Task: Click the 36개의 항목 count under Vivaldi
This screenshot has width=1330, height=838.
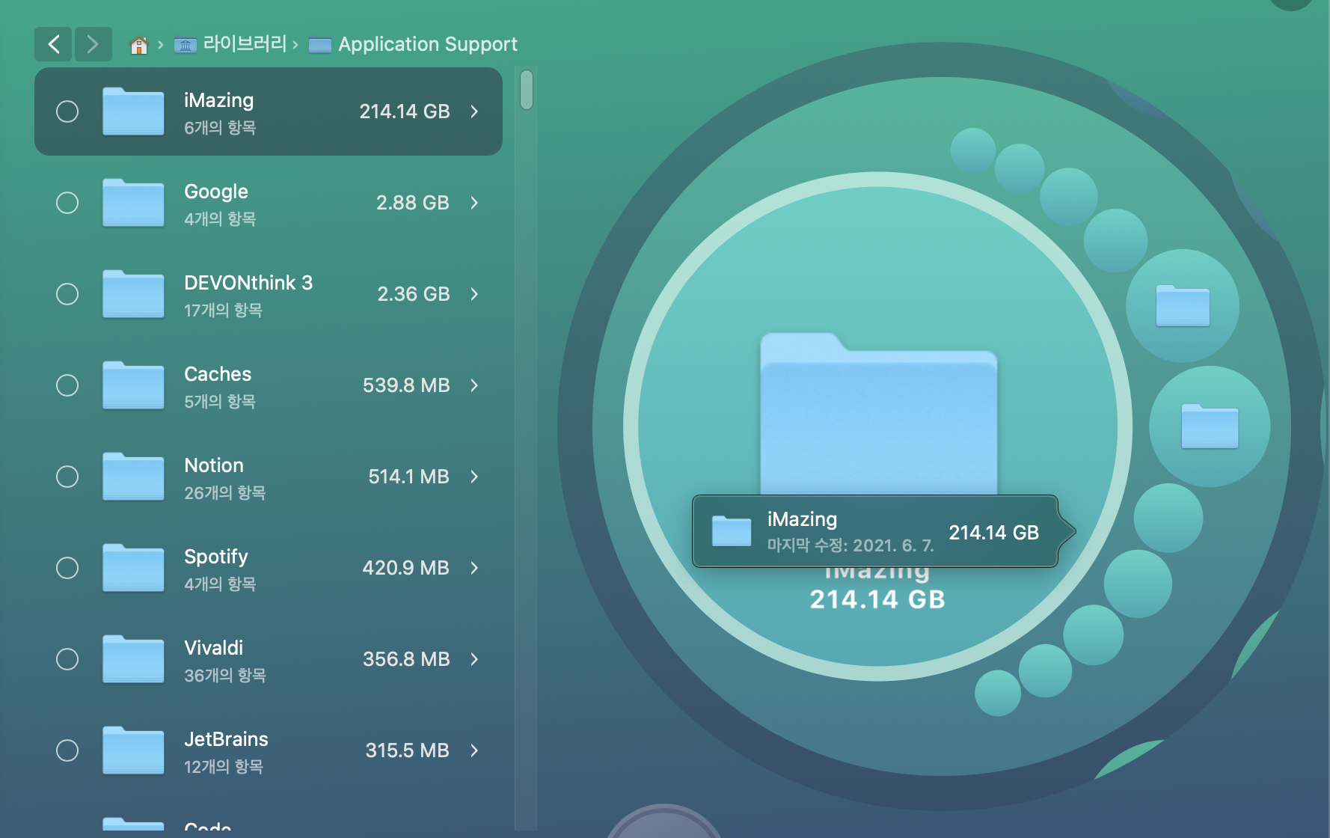Action: point(225,675)
